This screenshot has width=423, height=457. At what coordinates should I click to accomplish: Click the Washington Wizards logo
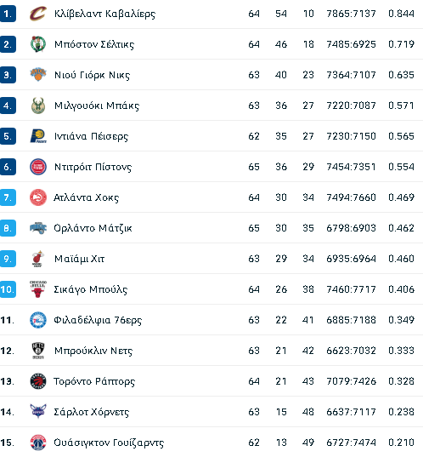click(38, 443)
